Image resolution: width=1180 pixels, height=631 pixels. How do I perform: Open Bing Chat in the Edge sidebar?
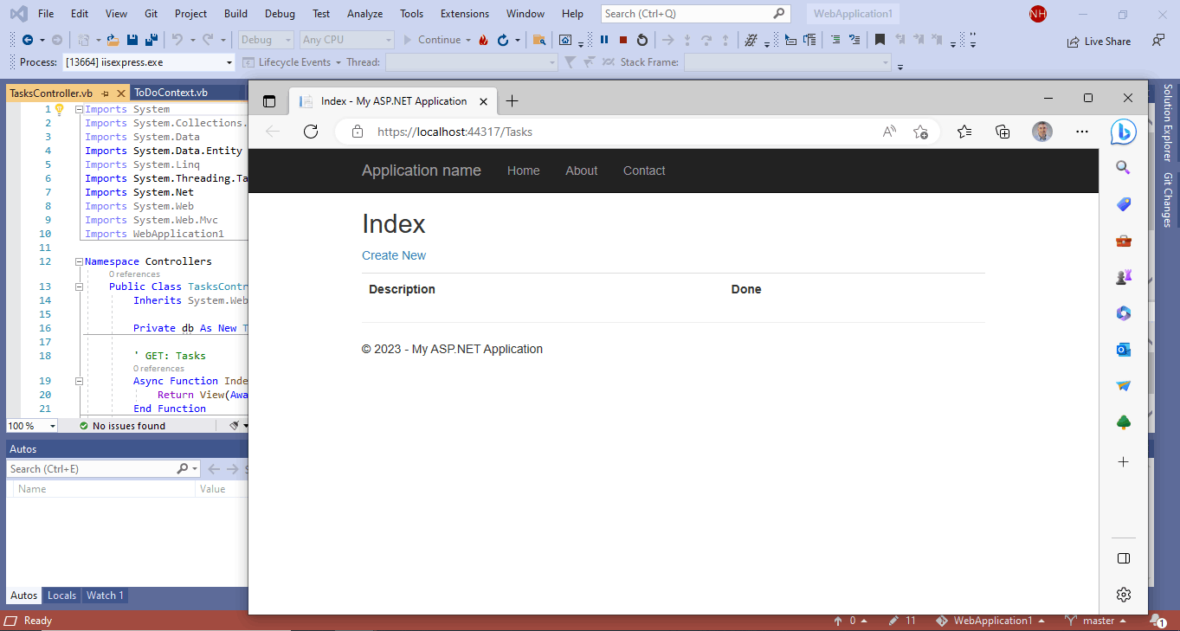pyautogui.click(x=1123, y=132)
